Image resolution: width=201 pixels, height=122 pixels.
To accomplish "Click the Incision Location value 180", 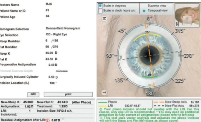I will 52,83.
